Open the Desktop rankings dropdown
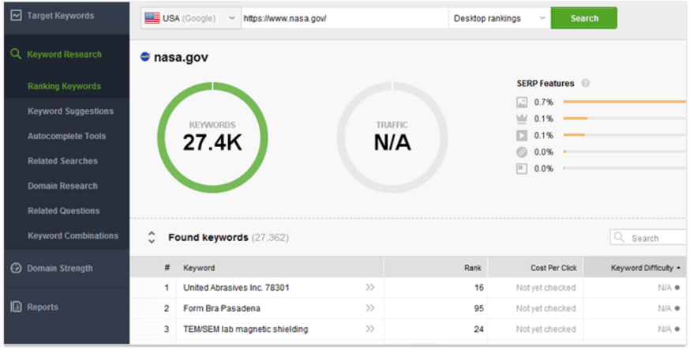 pyautogui.click(x=498, y=18)
